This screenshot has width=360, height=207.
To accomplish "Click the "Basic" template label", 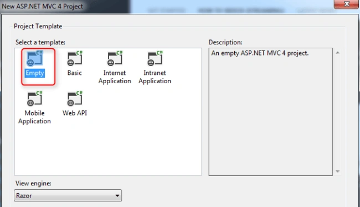I will 75,73.
